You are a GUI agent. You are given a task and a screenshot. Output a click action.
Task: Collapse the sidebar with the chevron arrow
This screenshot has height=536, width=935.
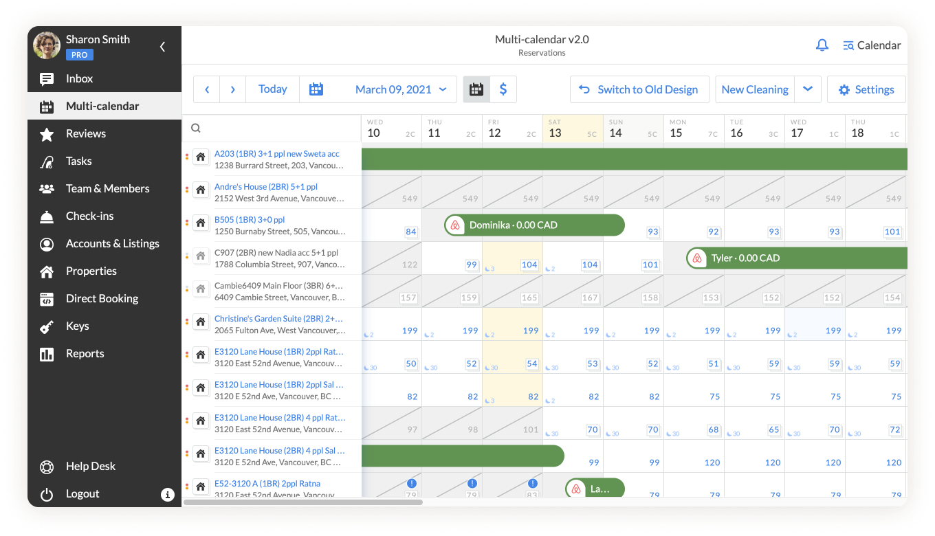[x=163, y=47]
